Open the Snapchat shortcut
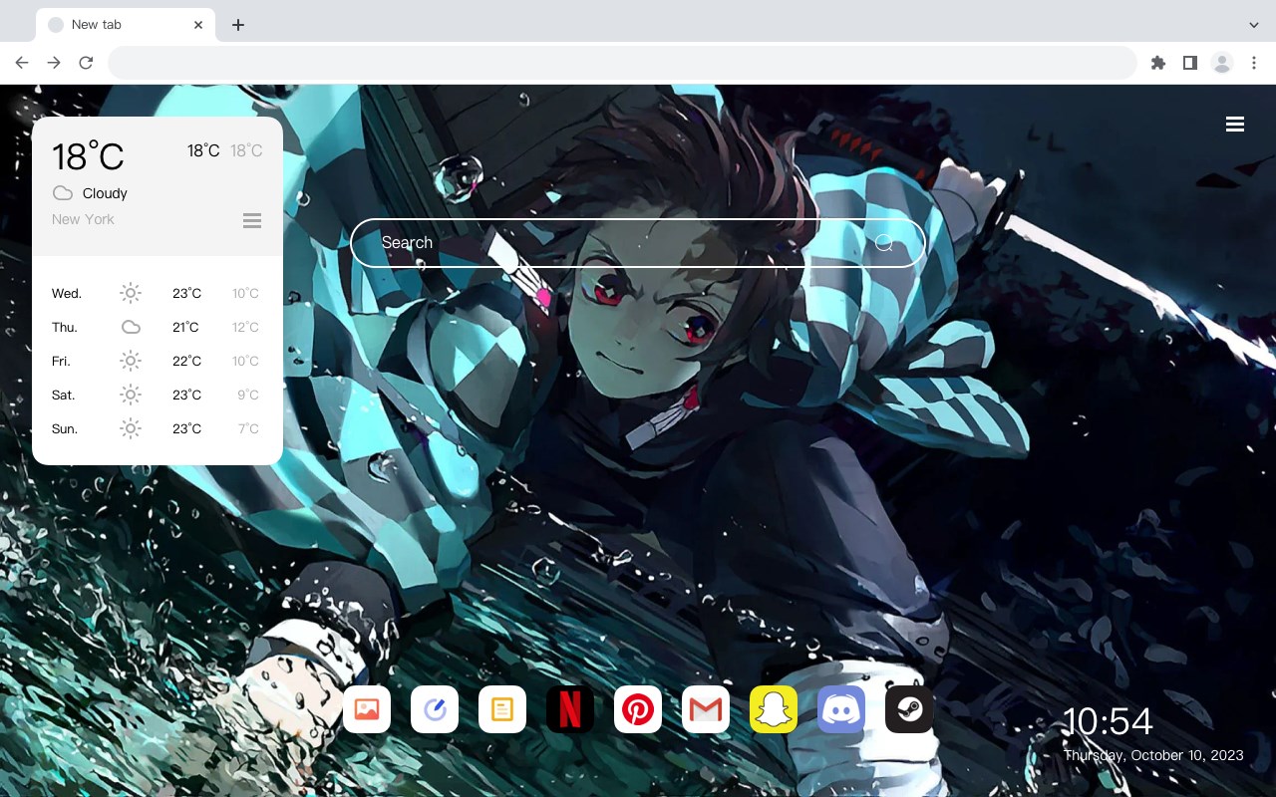The height and width of the screenshot is (797, 1276). pos(774,709)
